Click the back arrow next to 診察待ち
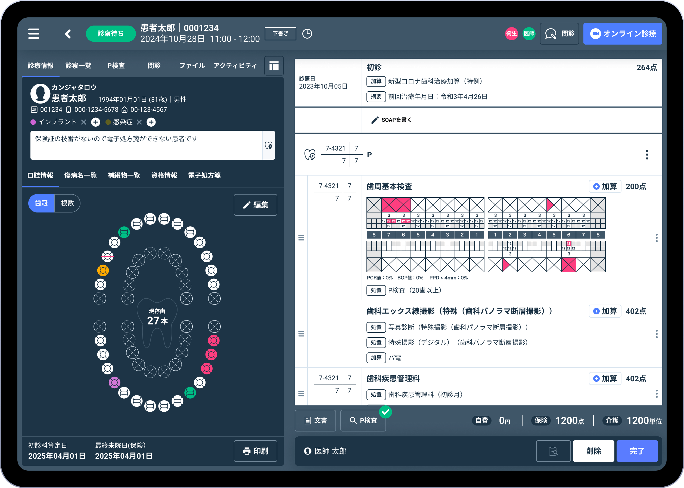Image resolution: width=684 pixels, height=488 pixels. (68, 34)
